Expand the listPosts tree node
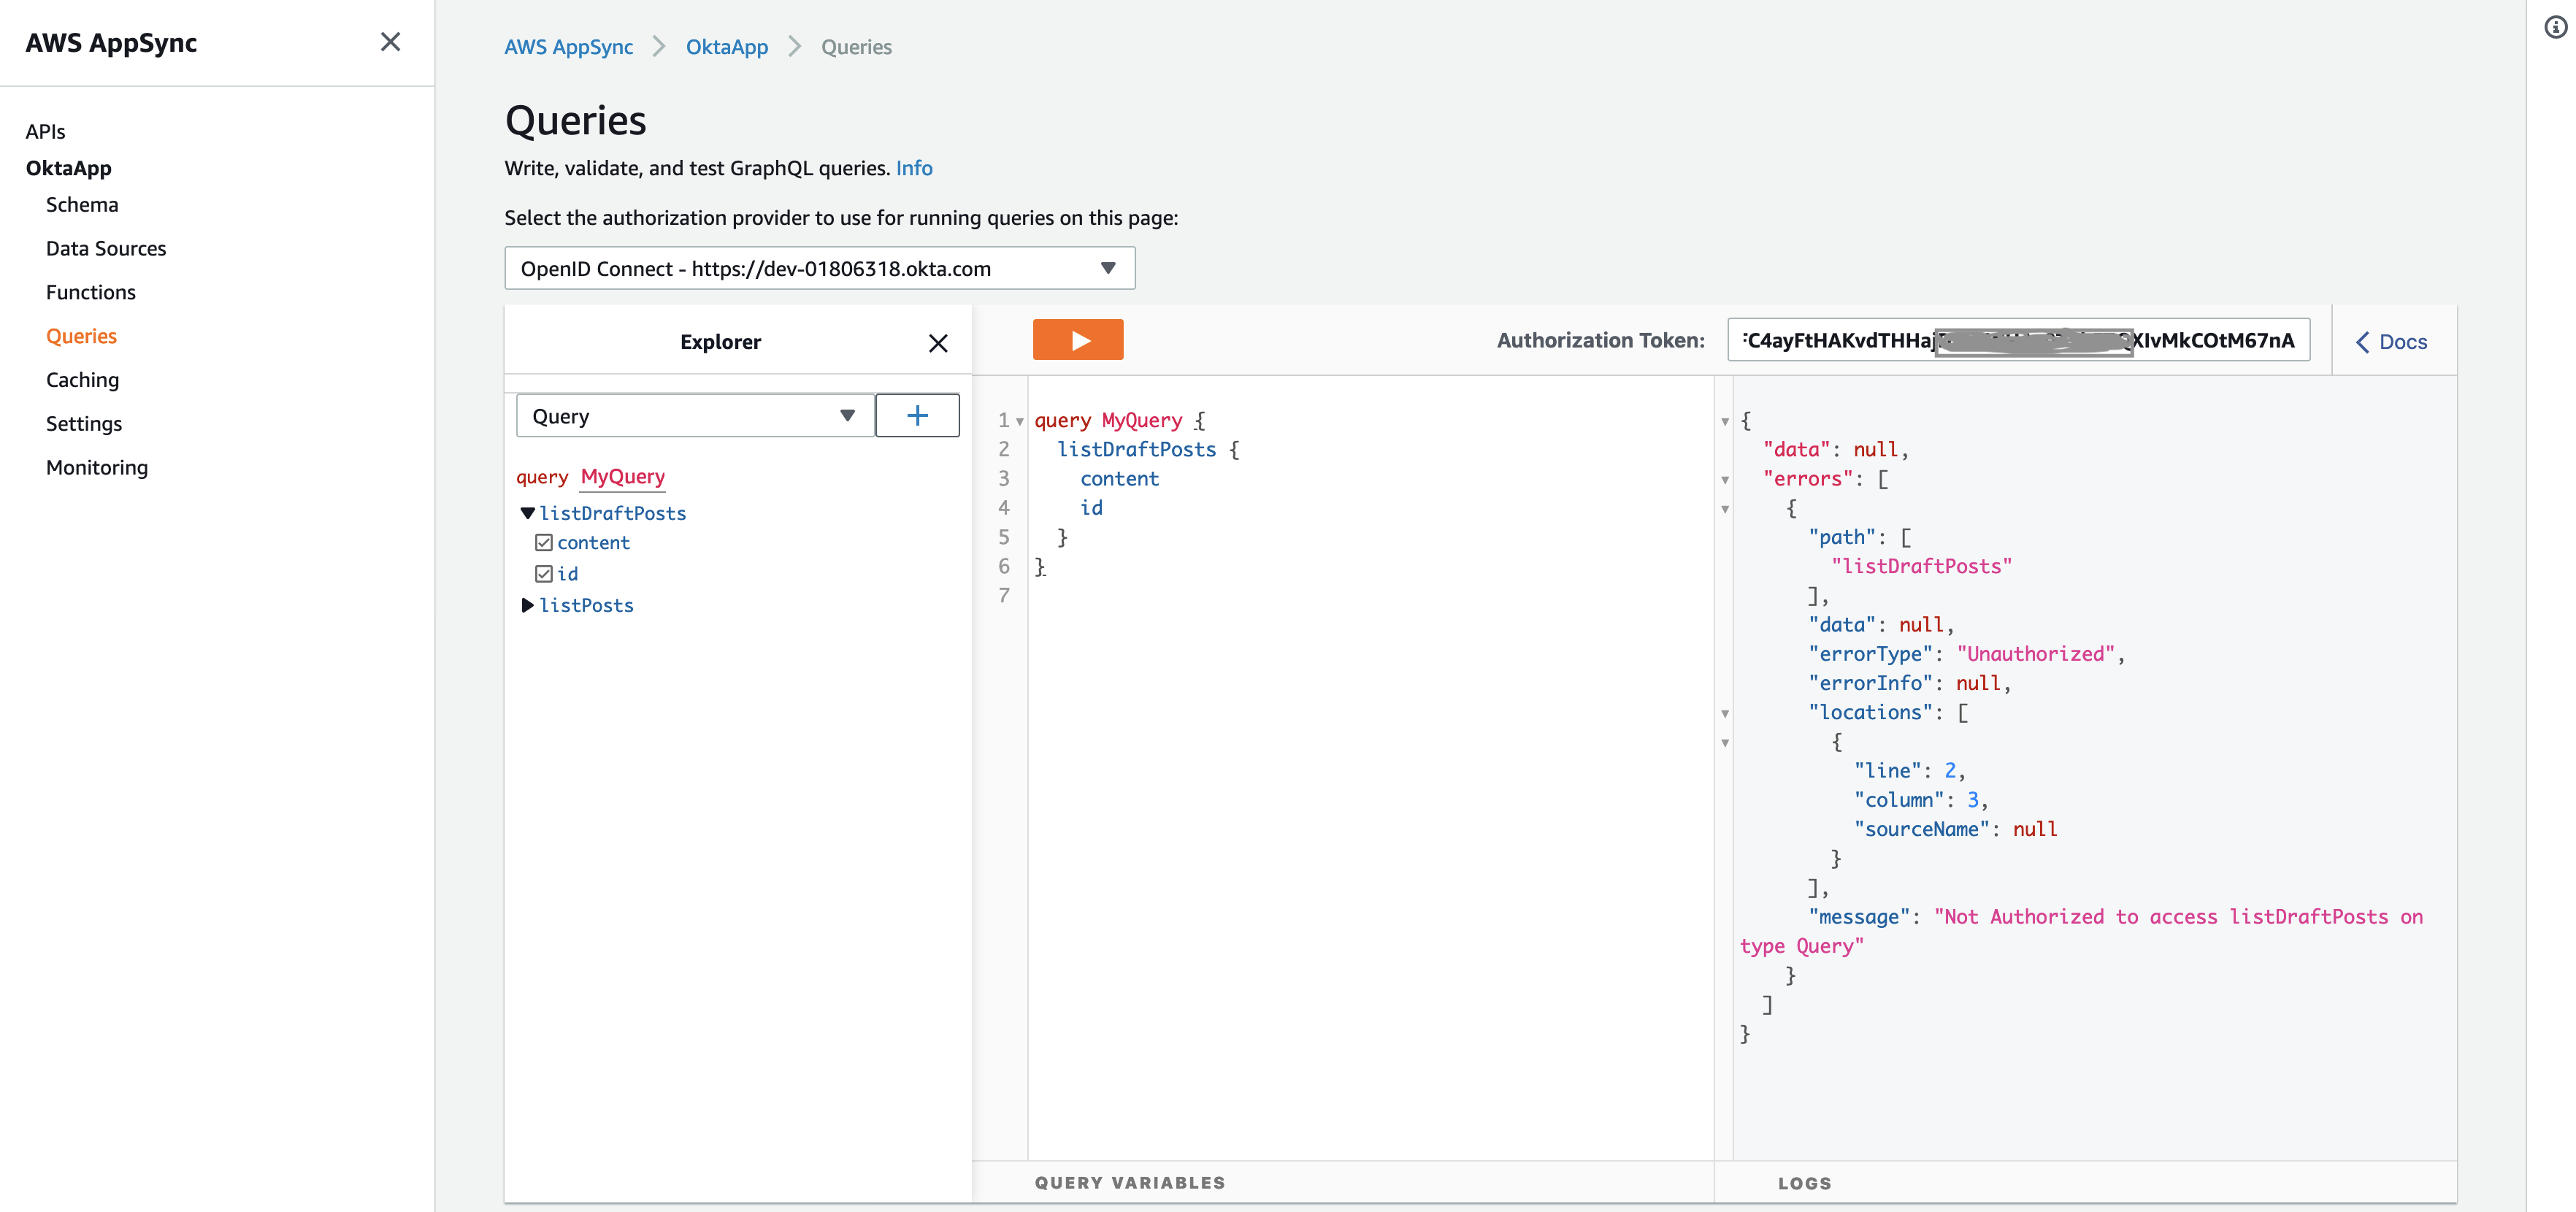The width and height of the screenshot is (2576, 1212). click(x=527, y=605)
